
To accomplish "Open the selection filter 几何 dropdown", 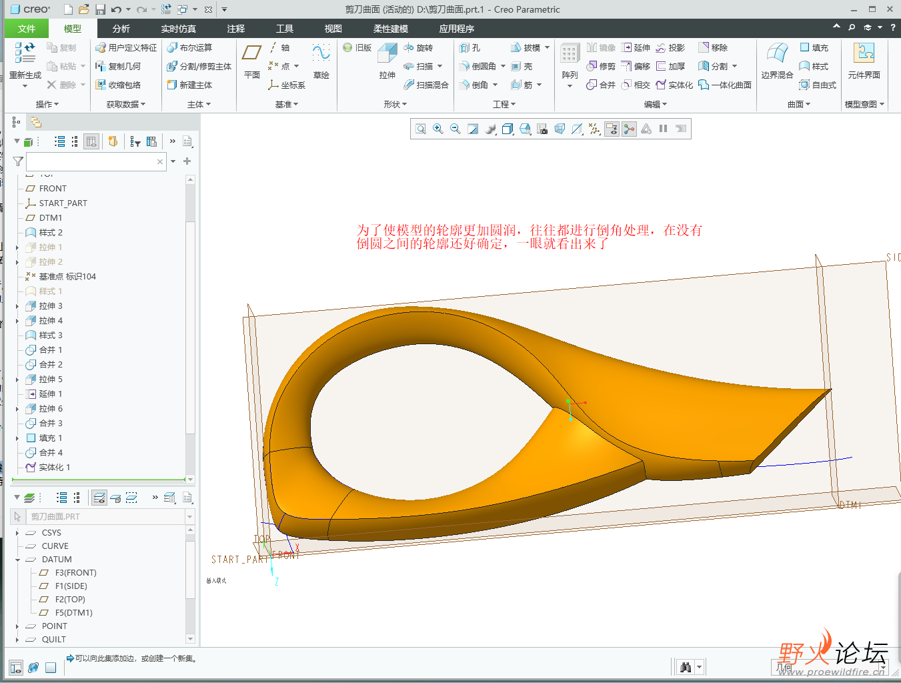I will 883,667.
